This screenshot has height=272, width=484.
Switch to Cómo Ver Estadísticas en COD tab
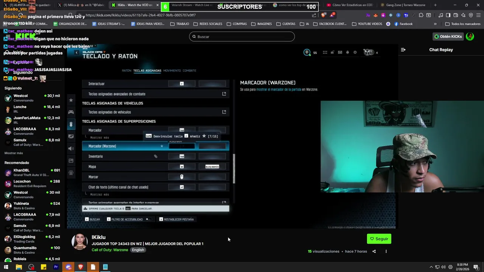coord(350,5)
